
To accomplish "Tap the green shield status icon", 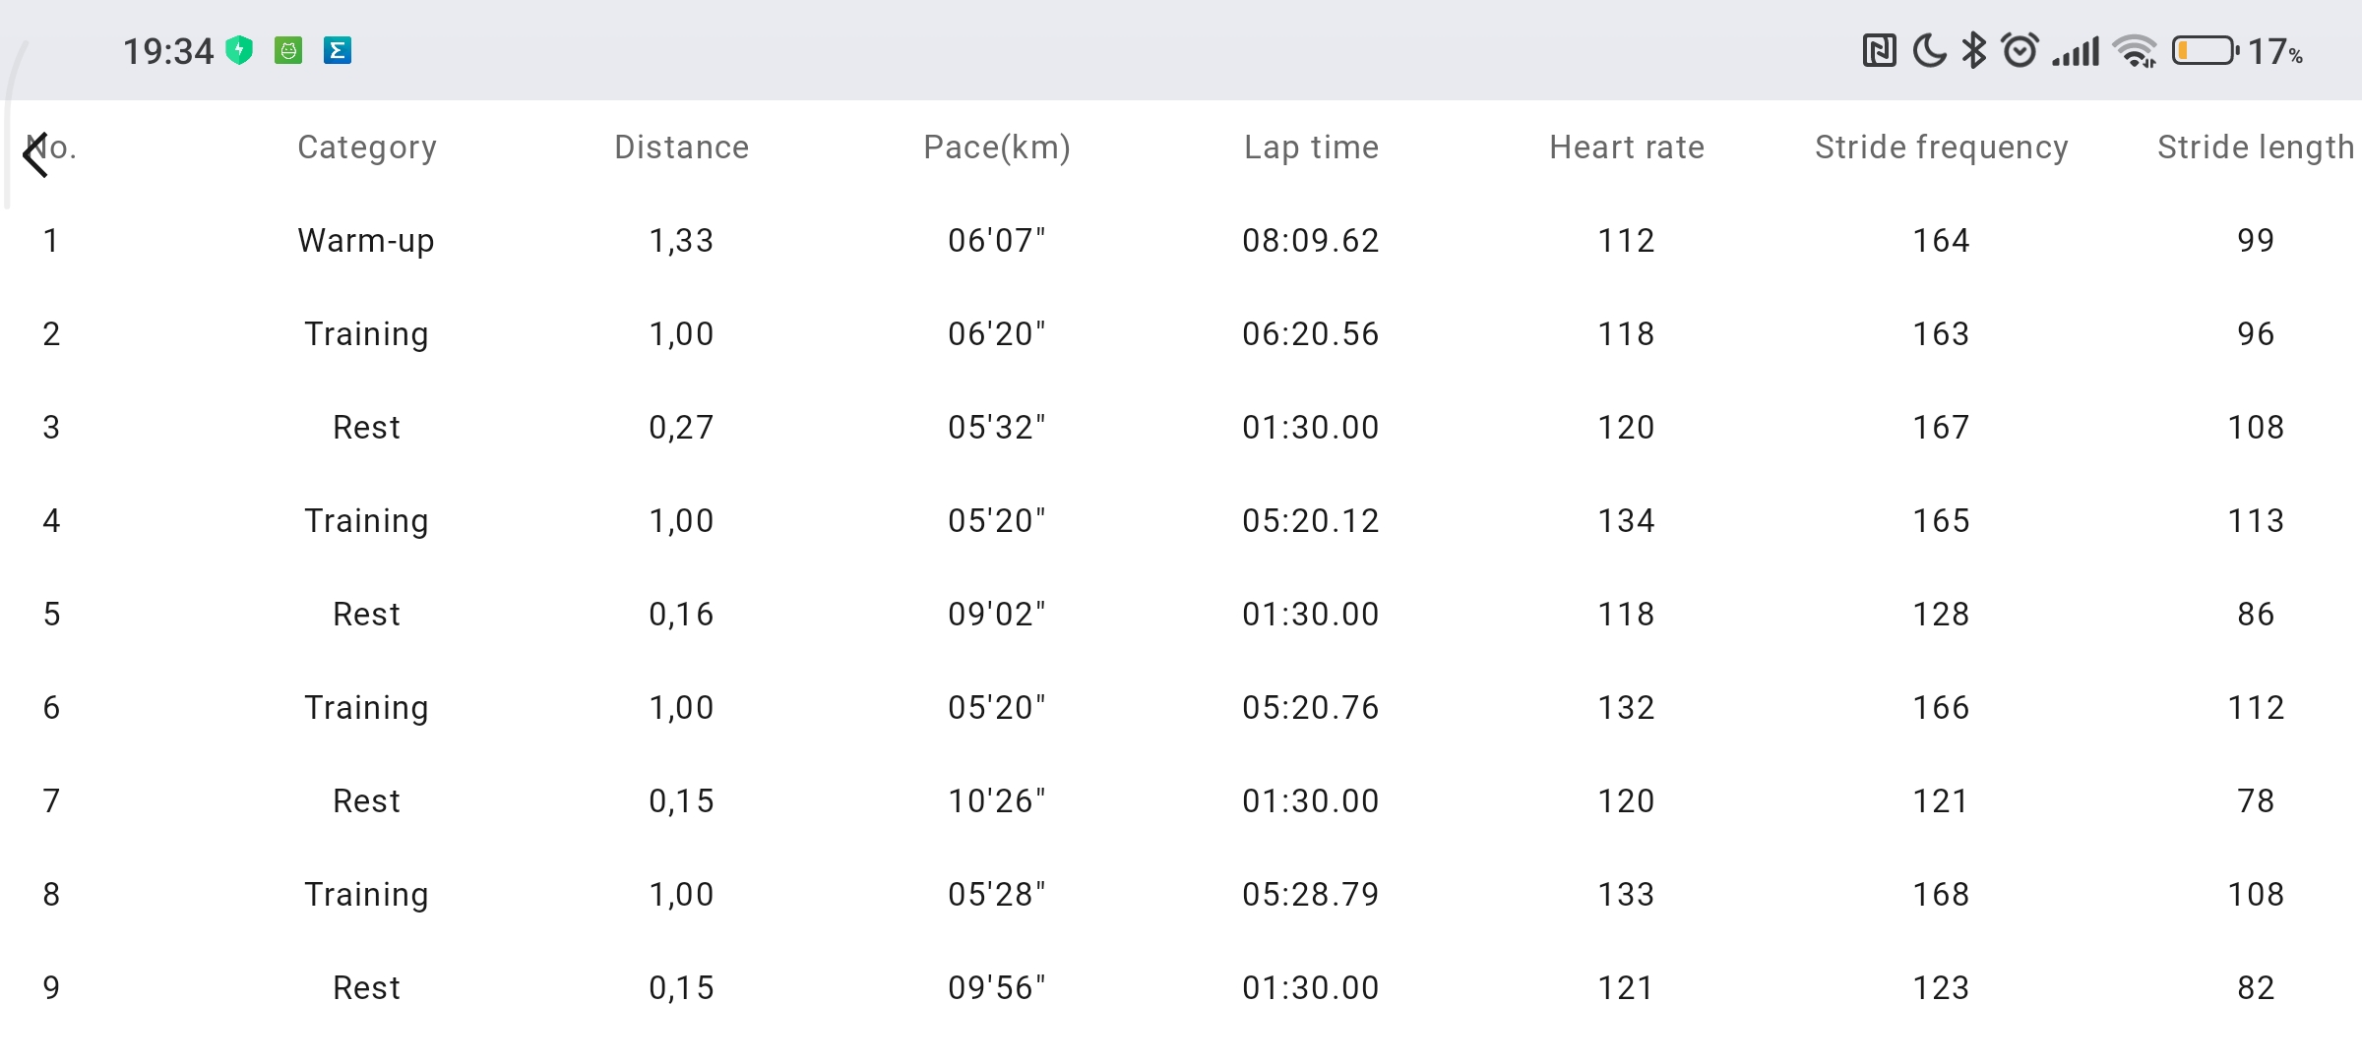I will [239, 50].
